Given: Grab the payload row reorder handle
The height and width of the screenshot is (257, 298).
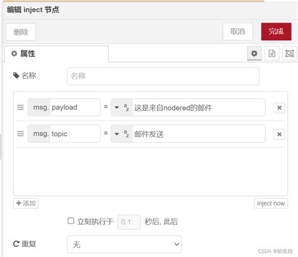Looking at the screenshot, I should point(20,107).
